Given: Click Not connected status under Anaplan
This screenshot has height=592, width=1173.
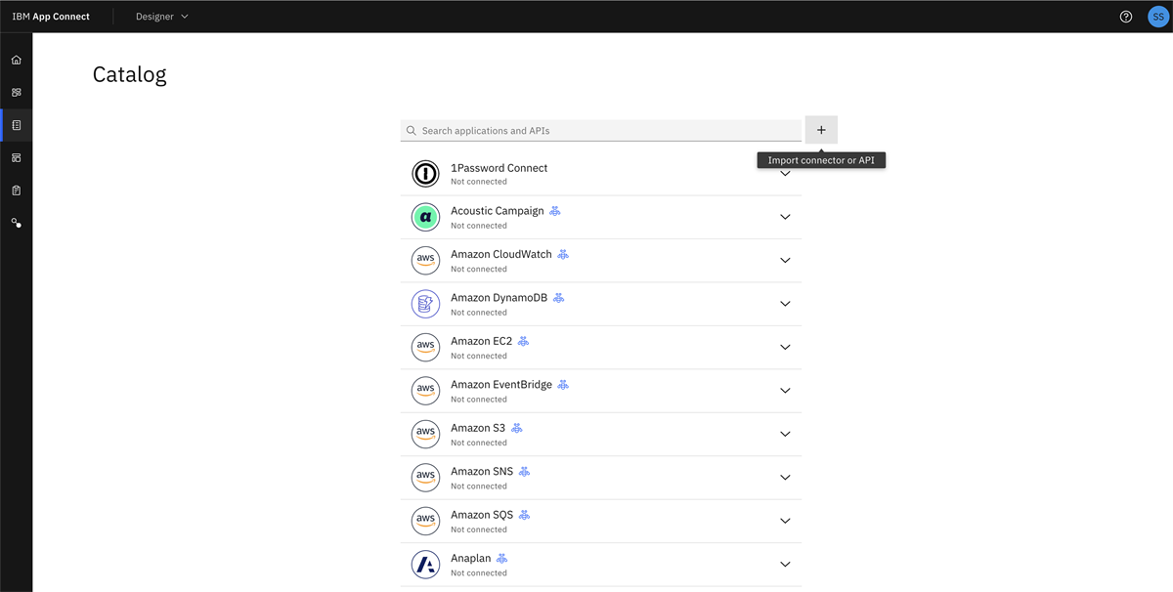Looking at the screenshot, I should click(479, 573).
